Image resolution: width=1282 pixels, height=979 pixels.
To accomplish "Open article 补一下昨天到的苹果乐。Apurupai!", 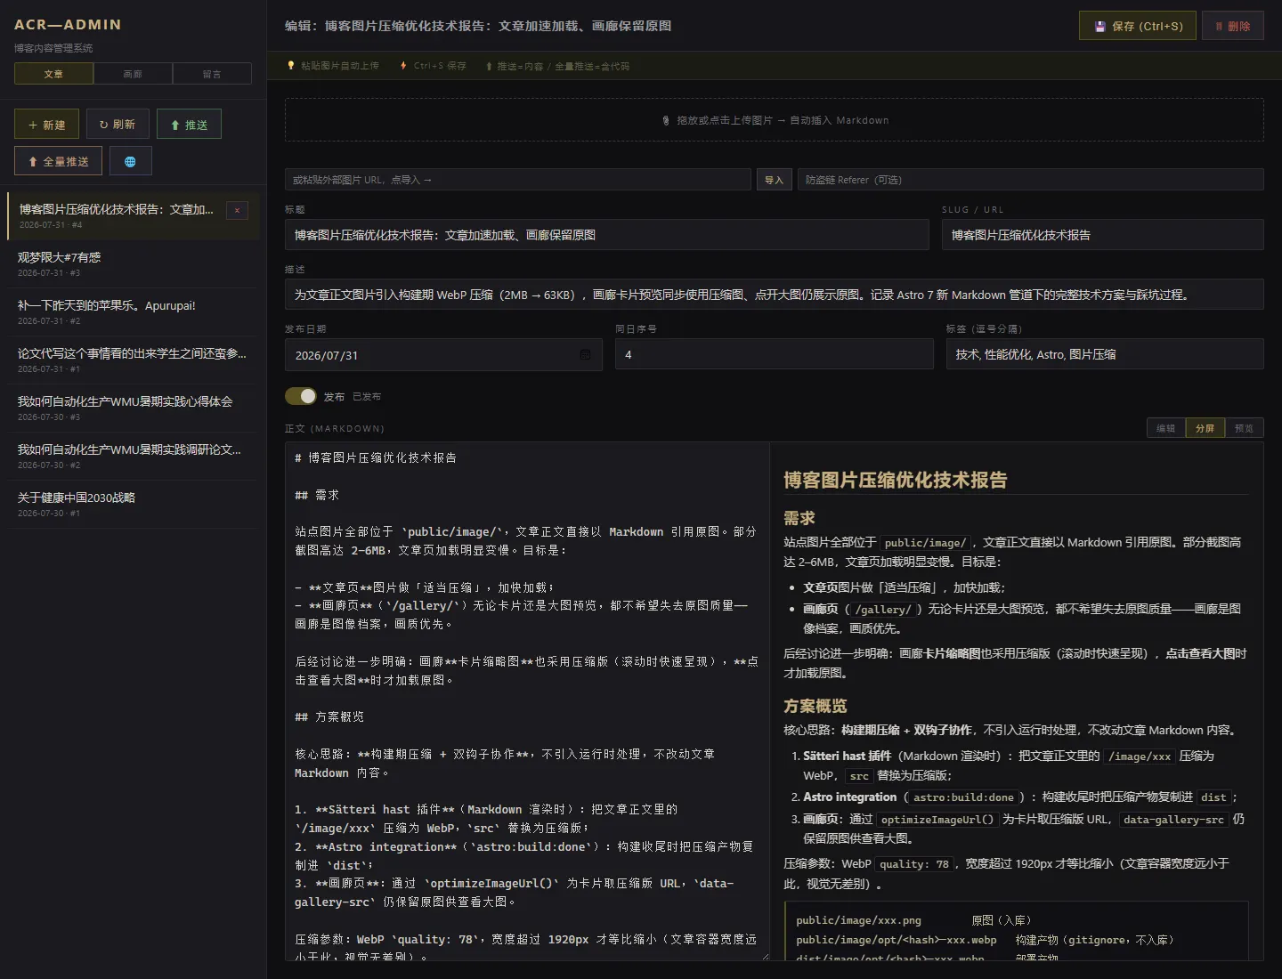I will pos(134,312).
